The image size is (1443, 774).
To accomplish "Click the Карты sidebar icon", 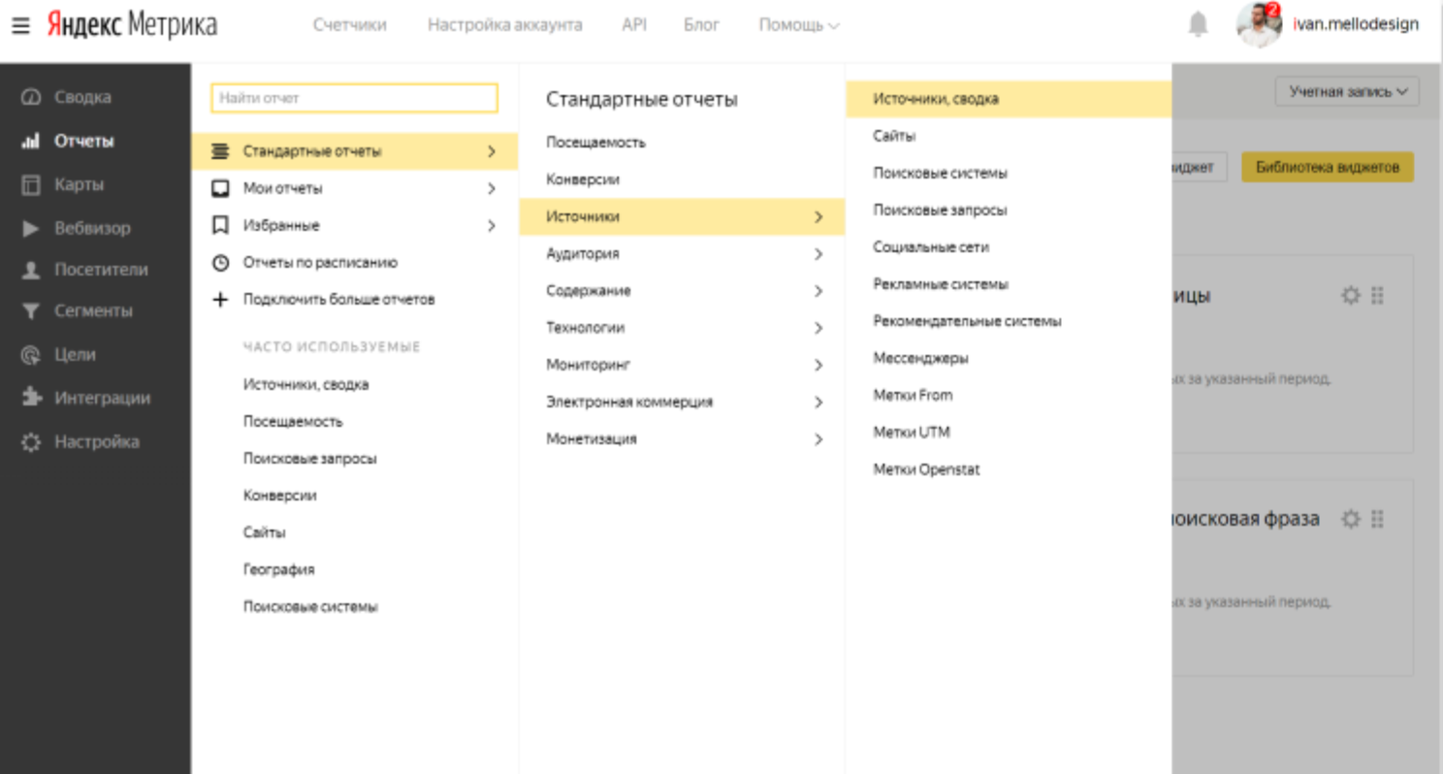I will coord(31,184).
